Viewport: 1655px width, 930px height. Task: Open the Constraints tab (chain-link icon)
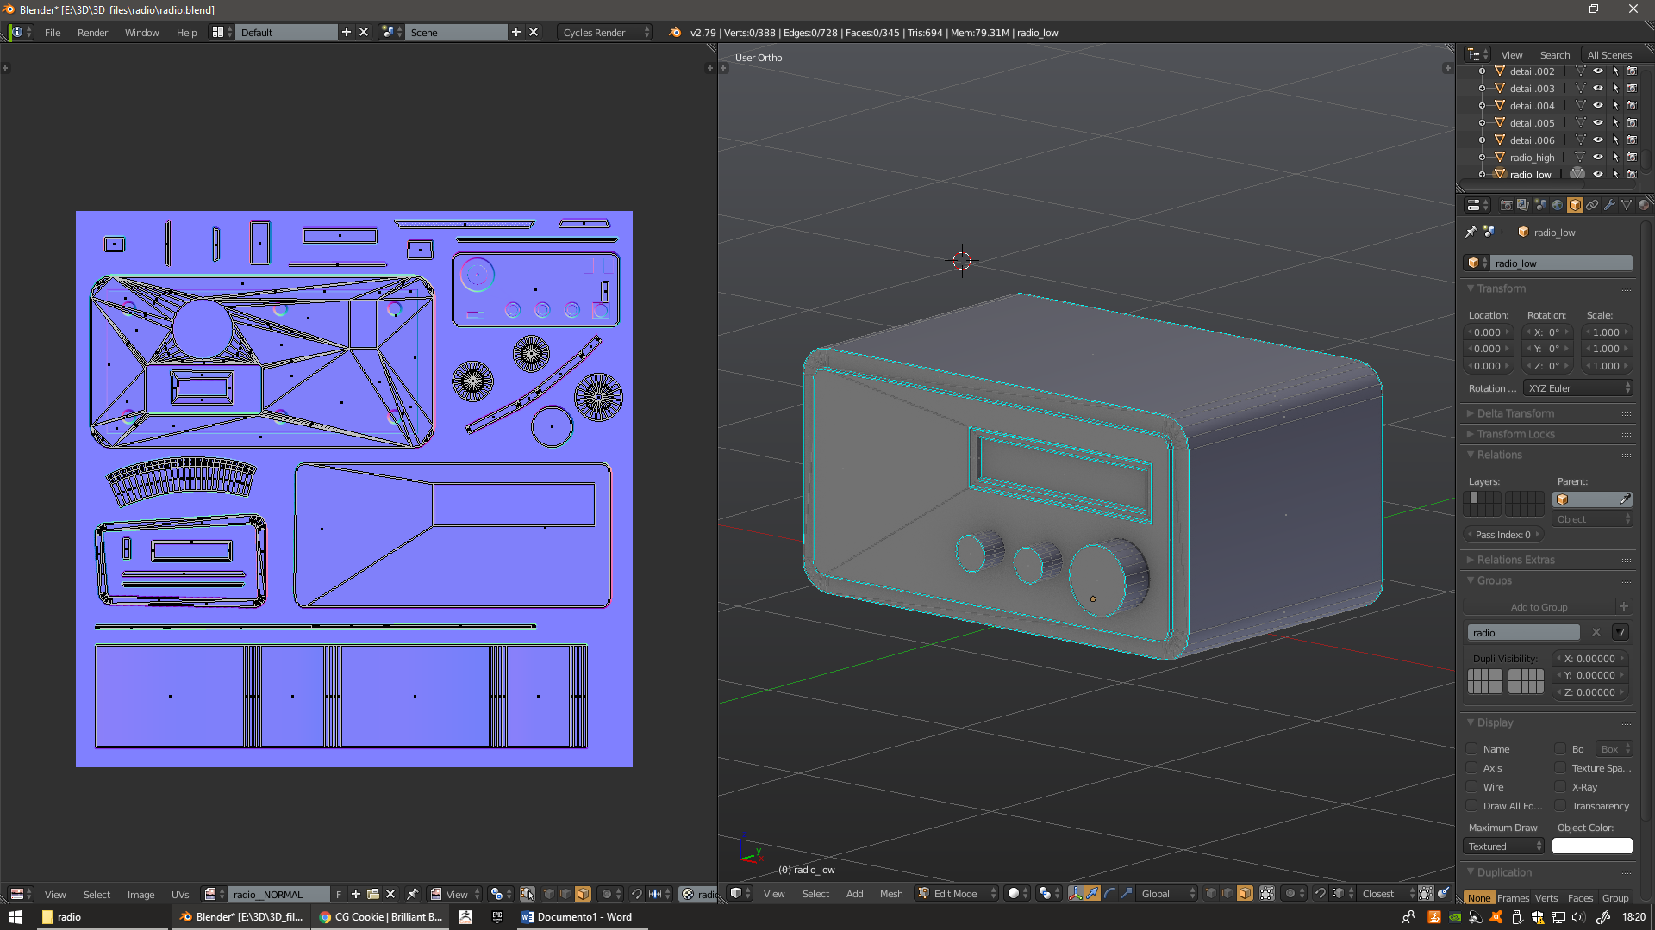pos(1593,205)
